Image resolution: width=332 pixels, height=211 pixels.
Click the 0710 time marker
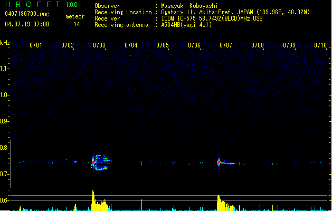320,45
